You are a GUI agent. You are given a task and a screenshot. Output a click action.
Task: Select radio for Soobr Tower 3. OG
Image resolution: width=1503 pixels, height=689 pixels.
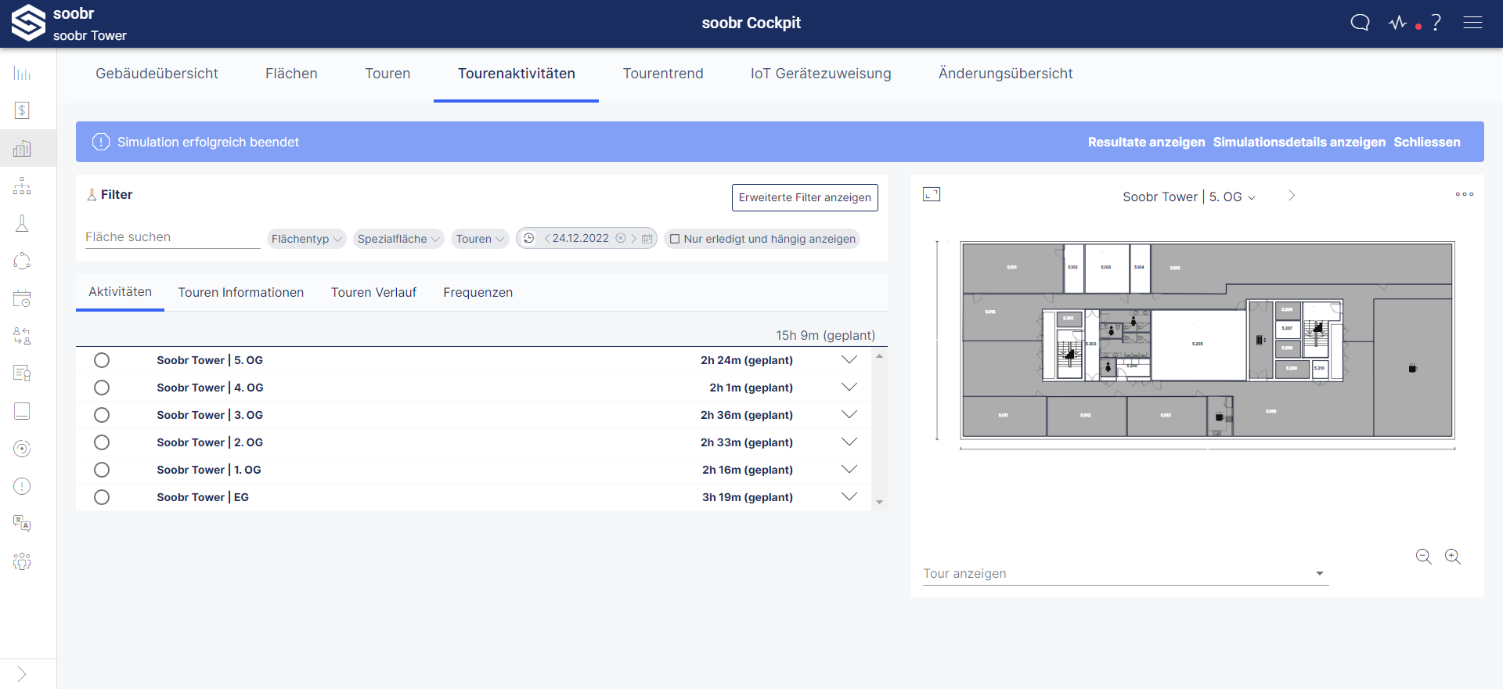(102, 415)
